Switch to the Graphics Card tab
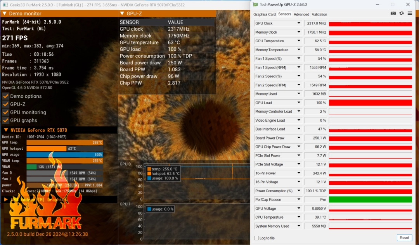This screenshot has height=245, width=419. coord(265,14)
